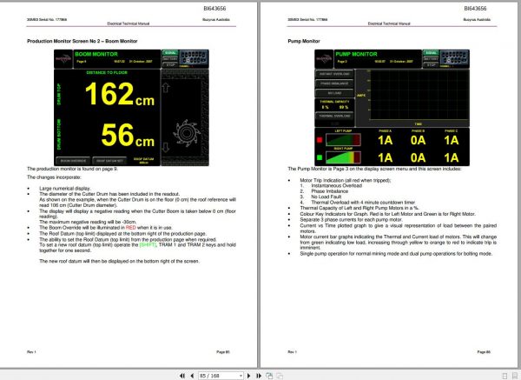This screenshot has width=521, height=380.
Task: Click the Left Pump current bar graph
Action: (343, 140)
